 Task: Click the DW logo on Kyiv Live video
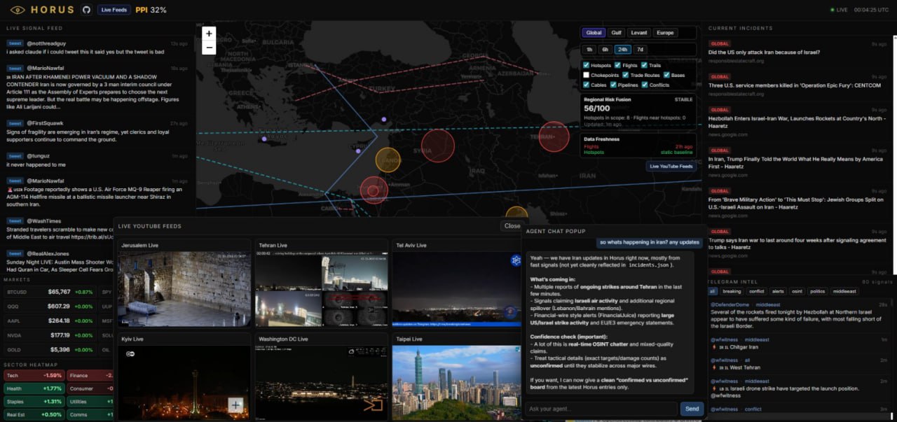[x=130, y=353]
